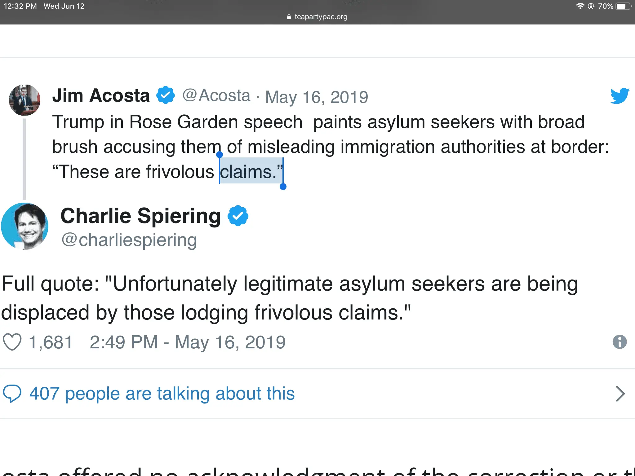The image size is (635, 476).
Task: Tap the Wi-Fi status icon
Action: click(580, 6)
